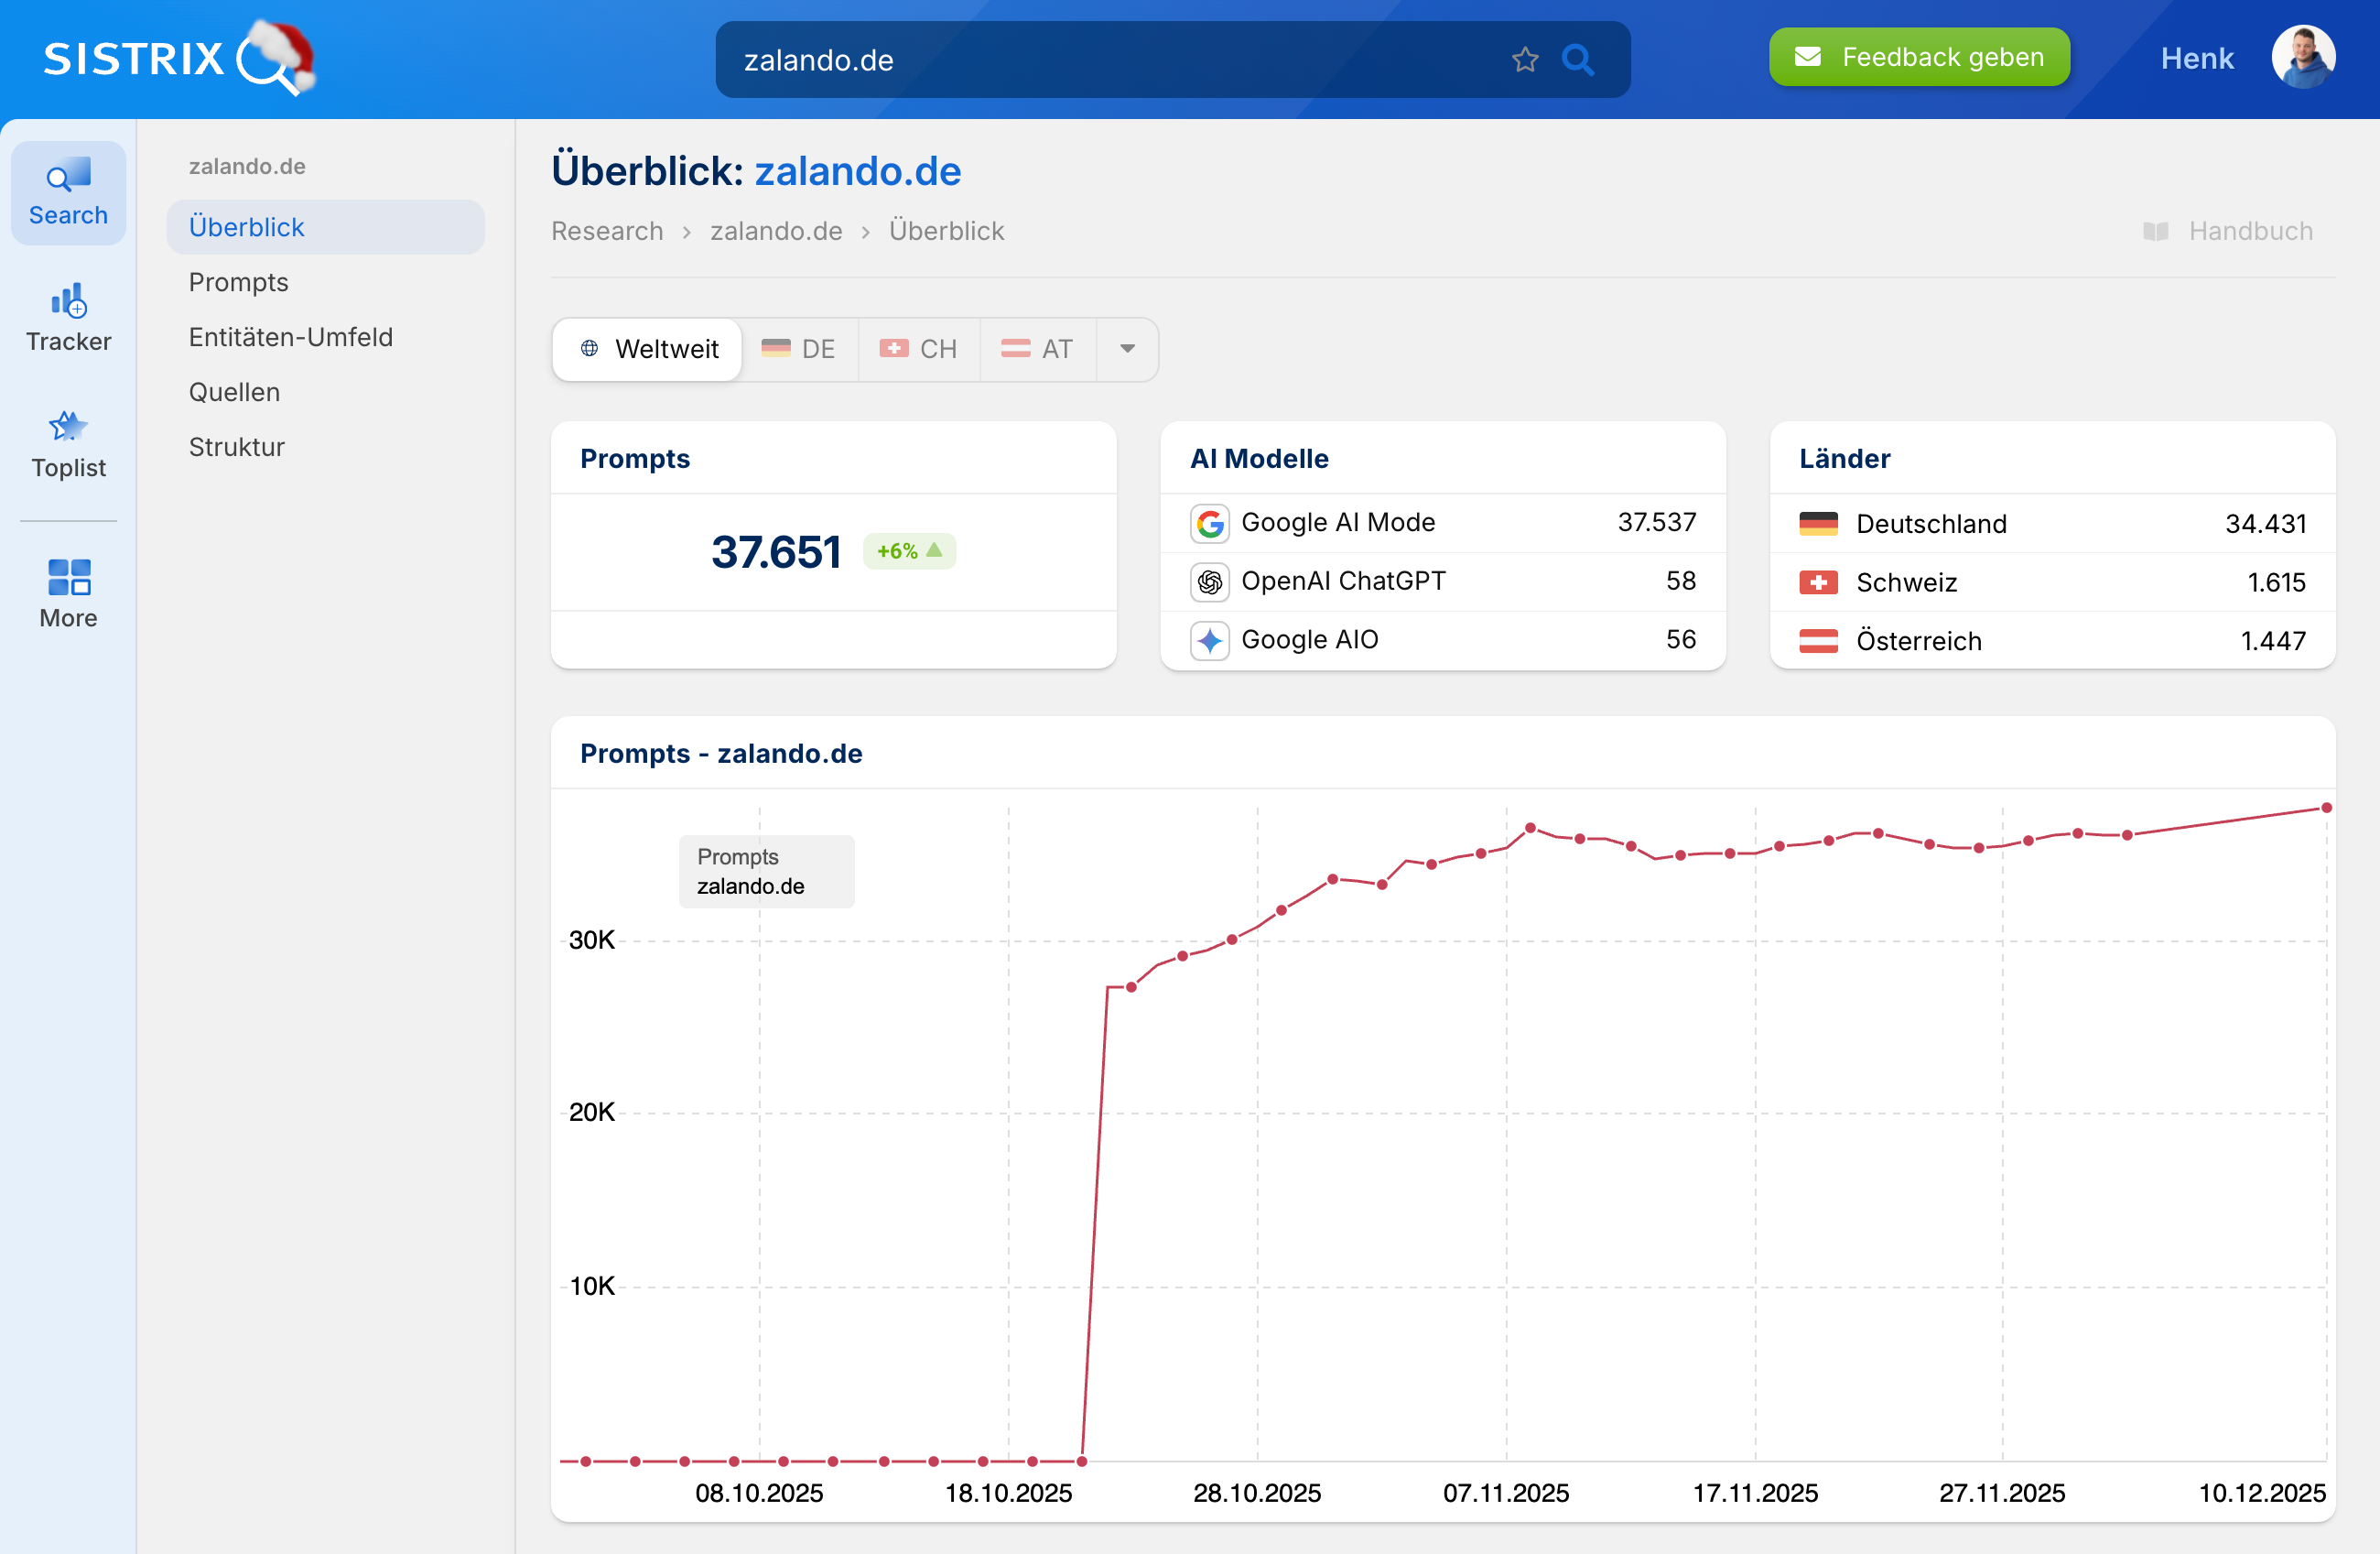Click the Google AIO sparkle icon
2380x1554 pixels.
coord(1209,639)
